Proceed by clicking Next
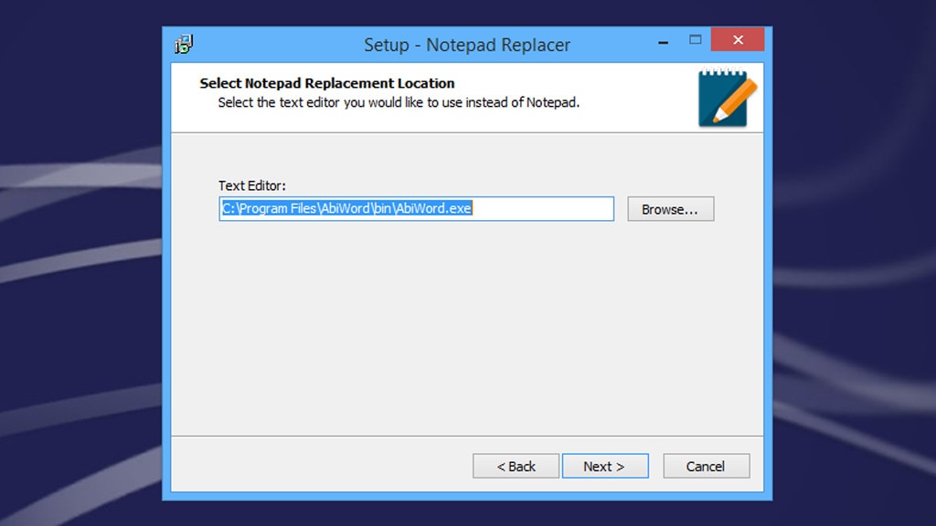936x526 pixels. coord(605,466)
